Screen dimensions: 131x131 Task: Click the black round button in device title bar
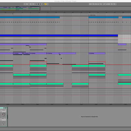click(6, 108)
